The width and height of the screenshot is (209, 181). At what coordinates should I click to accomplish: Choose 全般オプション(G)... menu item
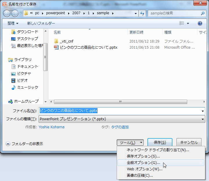pos(161,163)
